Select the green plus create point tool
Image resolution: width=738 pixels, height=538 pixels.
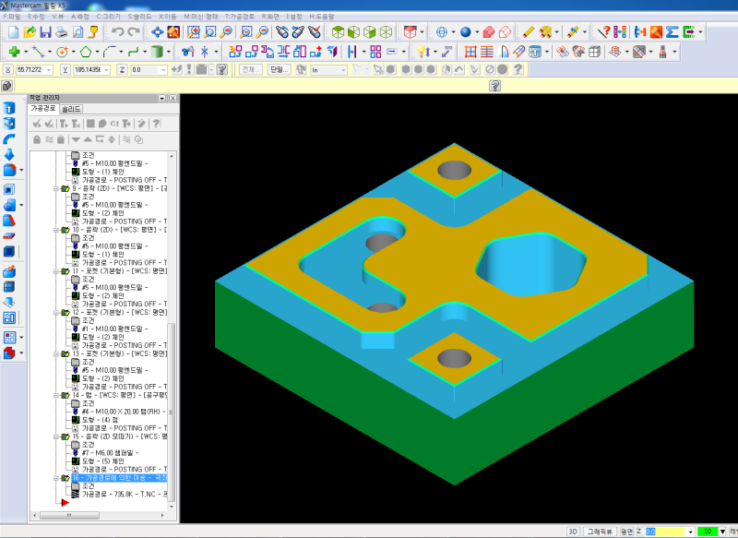click(x=14, y=52)
